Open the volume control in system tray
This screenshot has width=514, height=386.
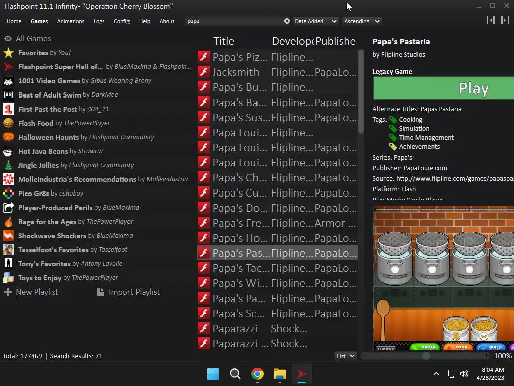coord(464,374)
